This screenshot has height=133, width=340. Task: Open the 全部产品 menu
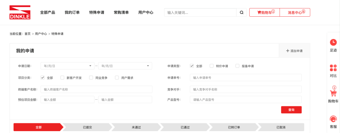click(x=48, y=13)
